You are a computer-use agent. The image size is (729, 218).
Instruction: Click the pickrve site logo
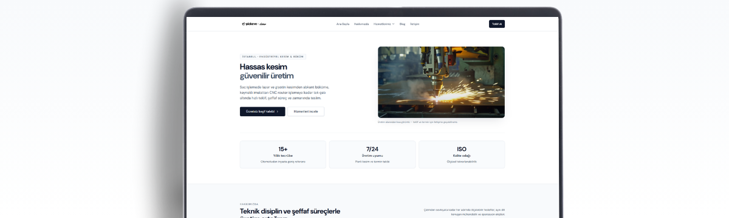(254, 24)
